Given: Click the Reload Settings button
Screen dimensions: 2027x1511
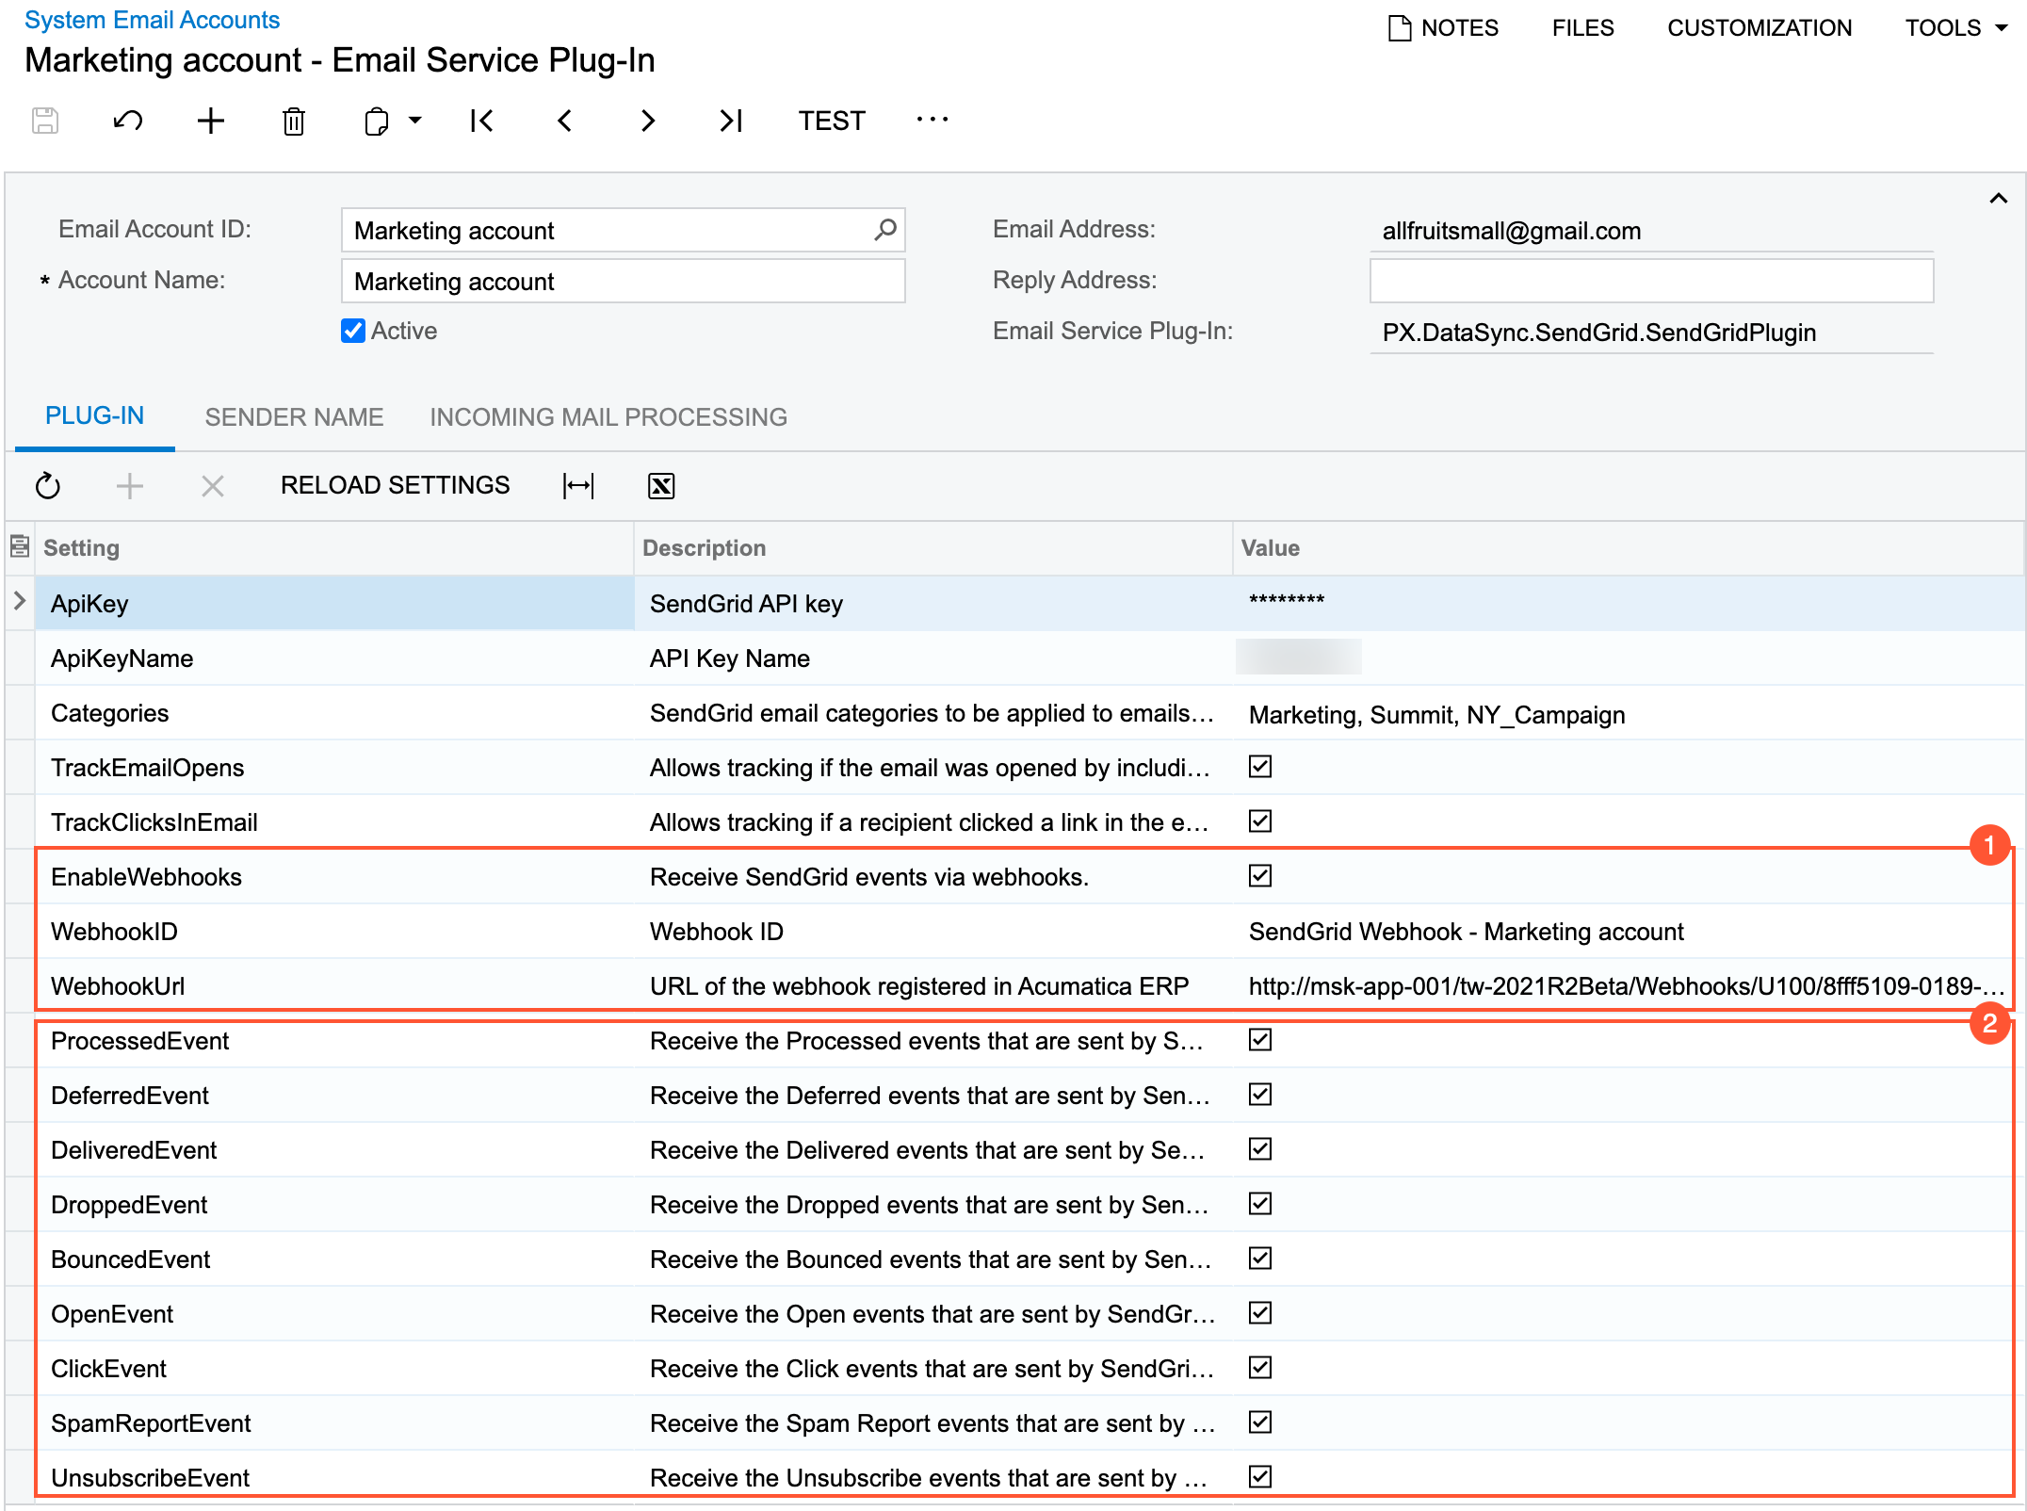Looking at the screenshot, I should pyautogui.click(x=395, y=485).
